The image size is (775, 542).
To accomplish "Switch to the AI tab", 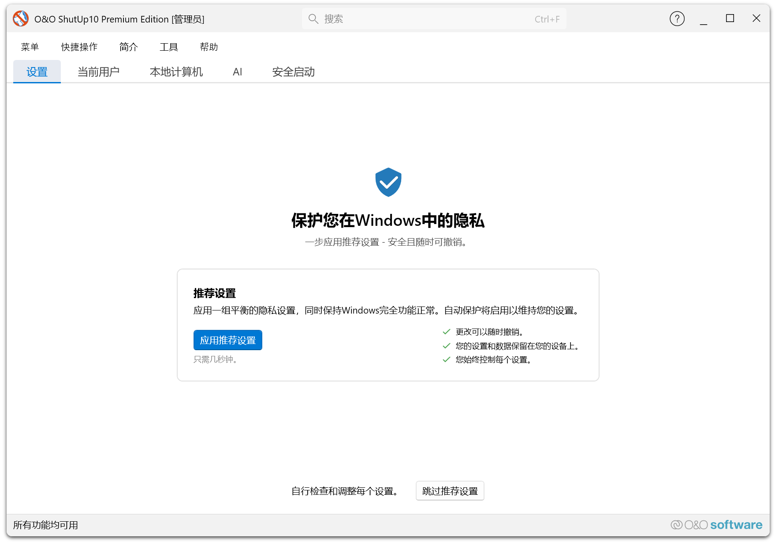I will click(x=238, y=71).
